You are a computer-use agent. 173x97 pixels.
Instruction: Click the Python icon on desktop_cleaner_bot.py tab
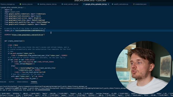[38, 4]
